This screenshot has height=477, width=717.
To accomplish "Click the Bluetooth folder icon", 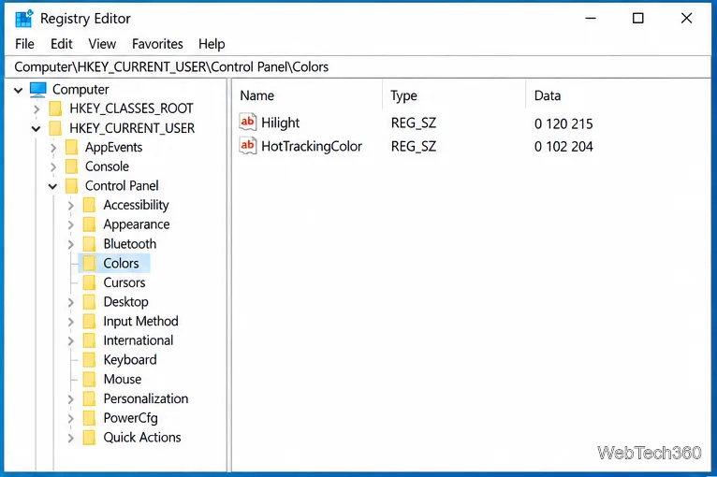I will click(x=90, y=244).
